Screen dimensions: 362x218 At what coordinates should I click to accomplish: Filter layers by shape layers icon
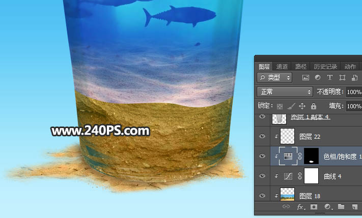[342, 77]
